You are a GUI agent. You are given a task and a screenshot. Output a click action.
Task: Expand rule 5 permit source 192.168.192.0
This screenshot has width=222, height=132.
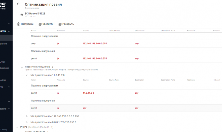27,116
